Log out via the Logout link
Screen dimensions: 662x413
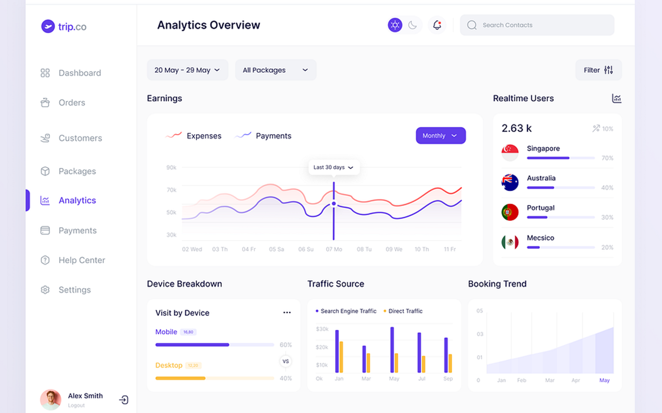77,405
